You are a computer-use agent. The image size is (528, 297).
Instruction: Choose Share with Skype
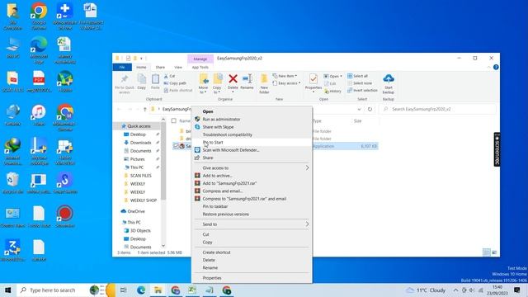coord(251,127)
